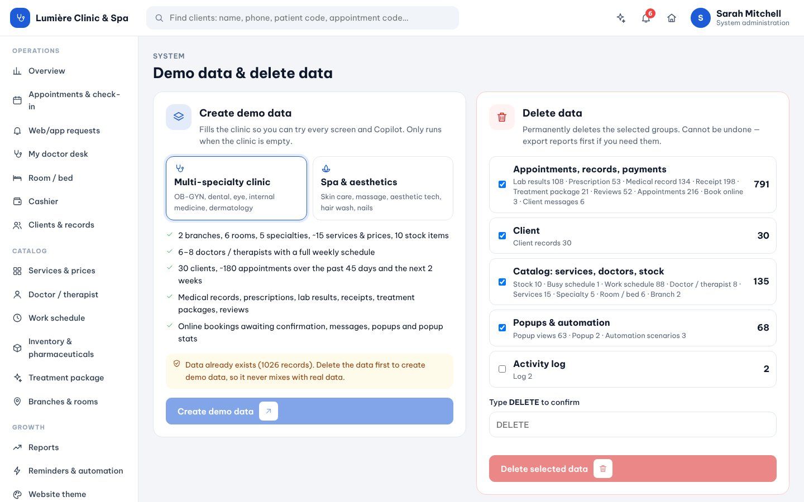
Task: Open the Copilot sparkle icon in header
Action: [621, 18]
